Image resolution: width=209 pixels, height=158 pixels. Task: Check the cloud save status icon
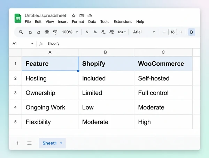(x=90, y=15)
